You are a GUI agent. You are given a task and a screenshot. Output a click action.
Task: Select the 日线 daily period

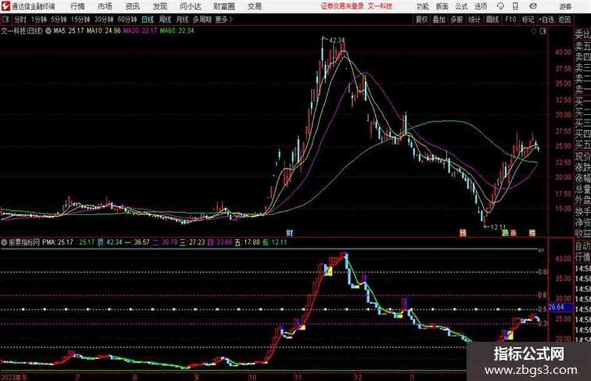point(148,19)
